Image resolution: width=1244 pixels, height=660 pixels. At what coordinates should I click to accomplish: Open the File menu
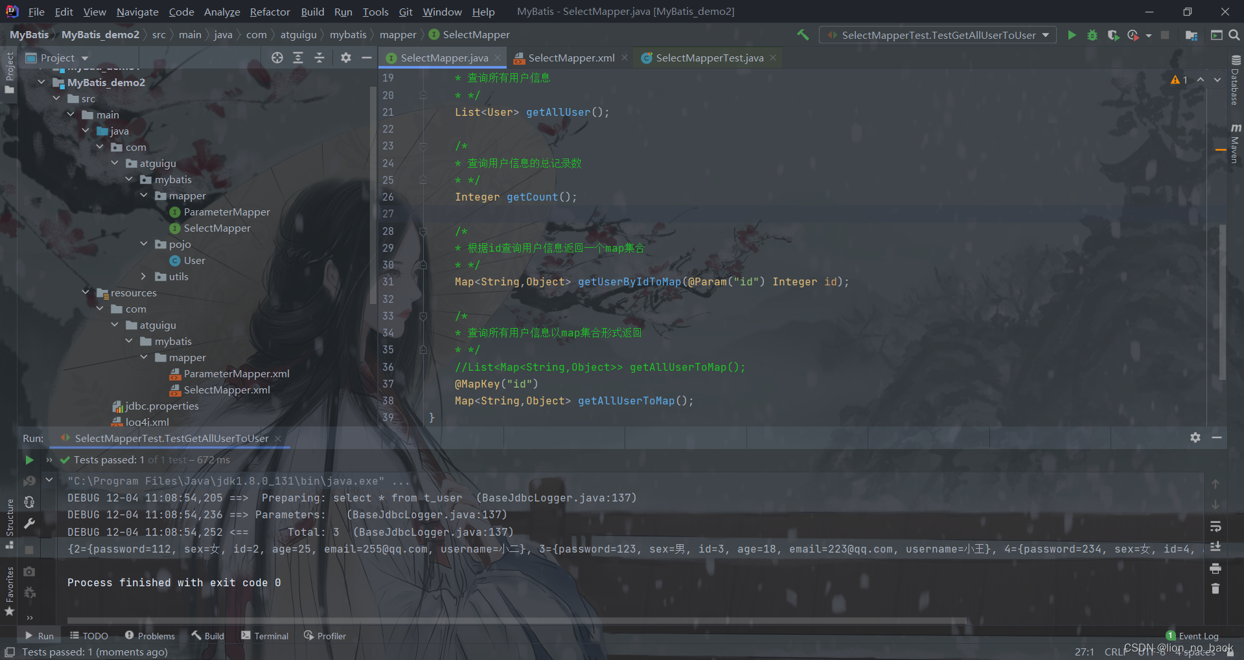(37, 12)
